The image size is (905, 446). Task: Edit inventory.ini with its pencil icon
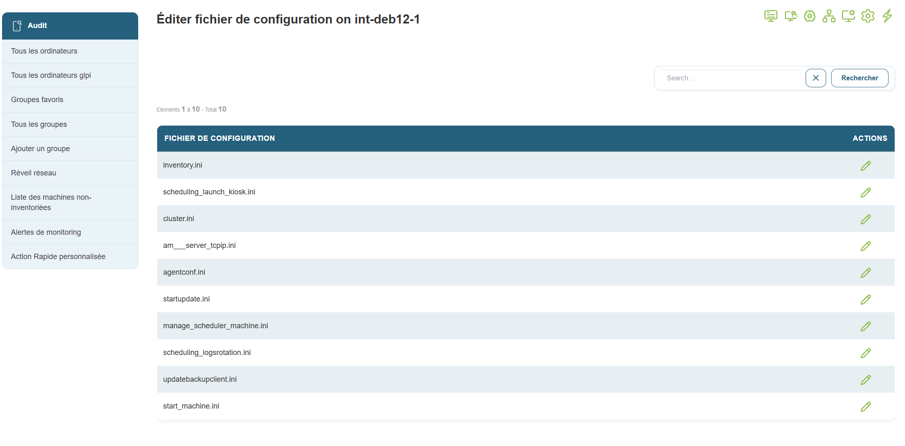click(866, 166)
